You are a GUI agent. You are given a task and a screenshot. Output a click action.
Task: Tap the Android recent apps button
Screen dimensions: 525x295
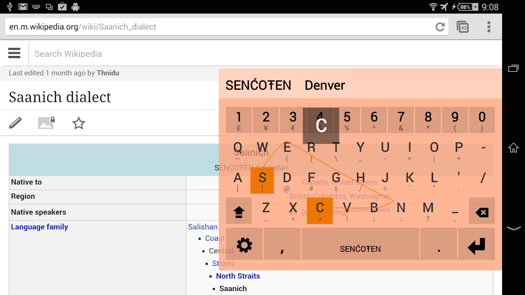point(513,68)
